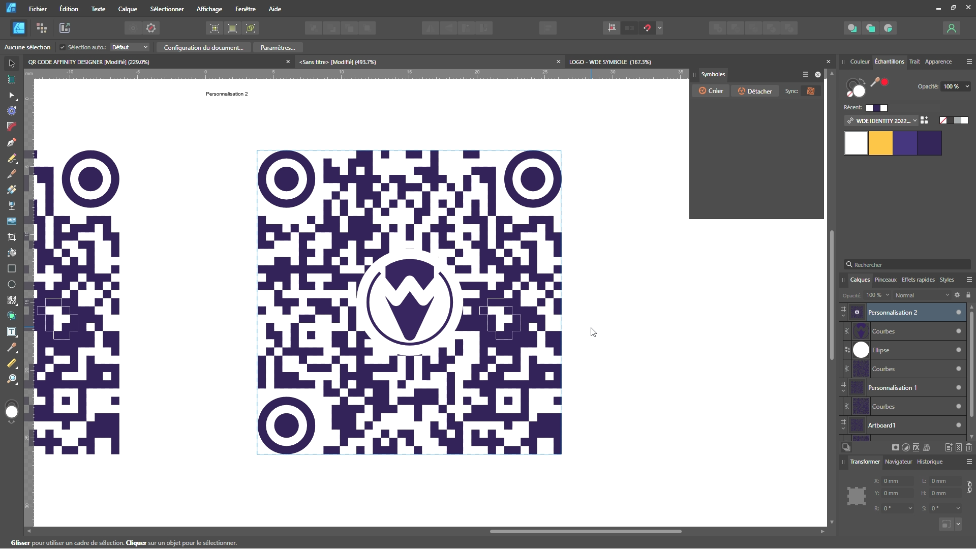Open the Défaut selection dropdown
This screenshot has width=976, height=549.
click(130, 47)
